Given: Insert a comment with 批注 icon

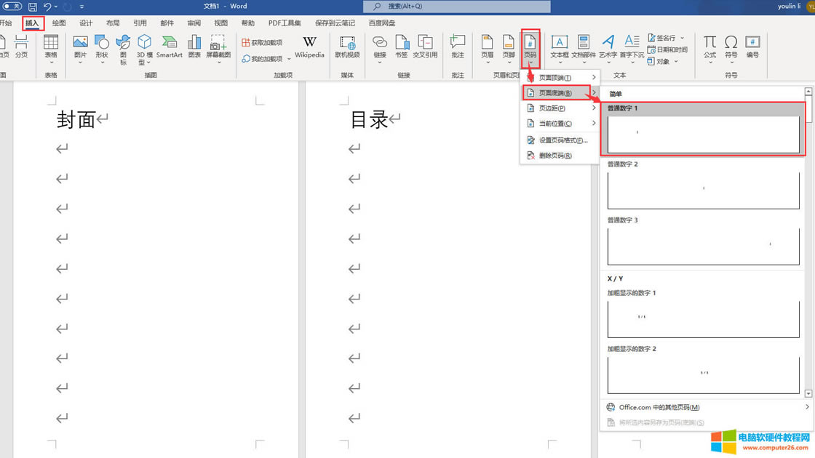Looking at the screenshot, I should (457, 47).
